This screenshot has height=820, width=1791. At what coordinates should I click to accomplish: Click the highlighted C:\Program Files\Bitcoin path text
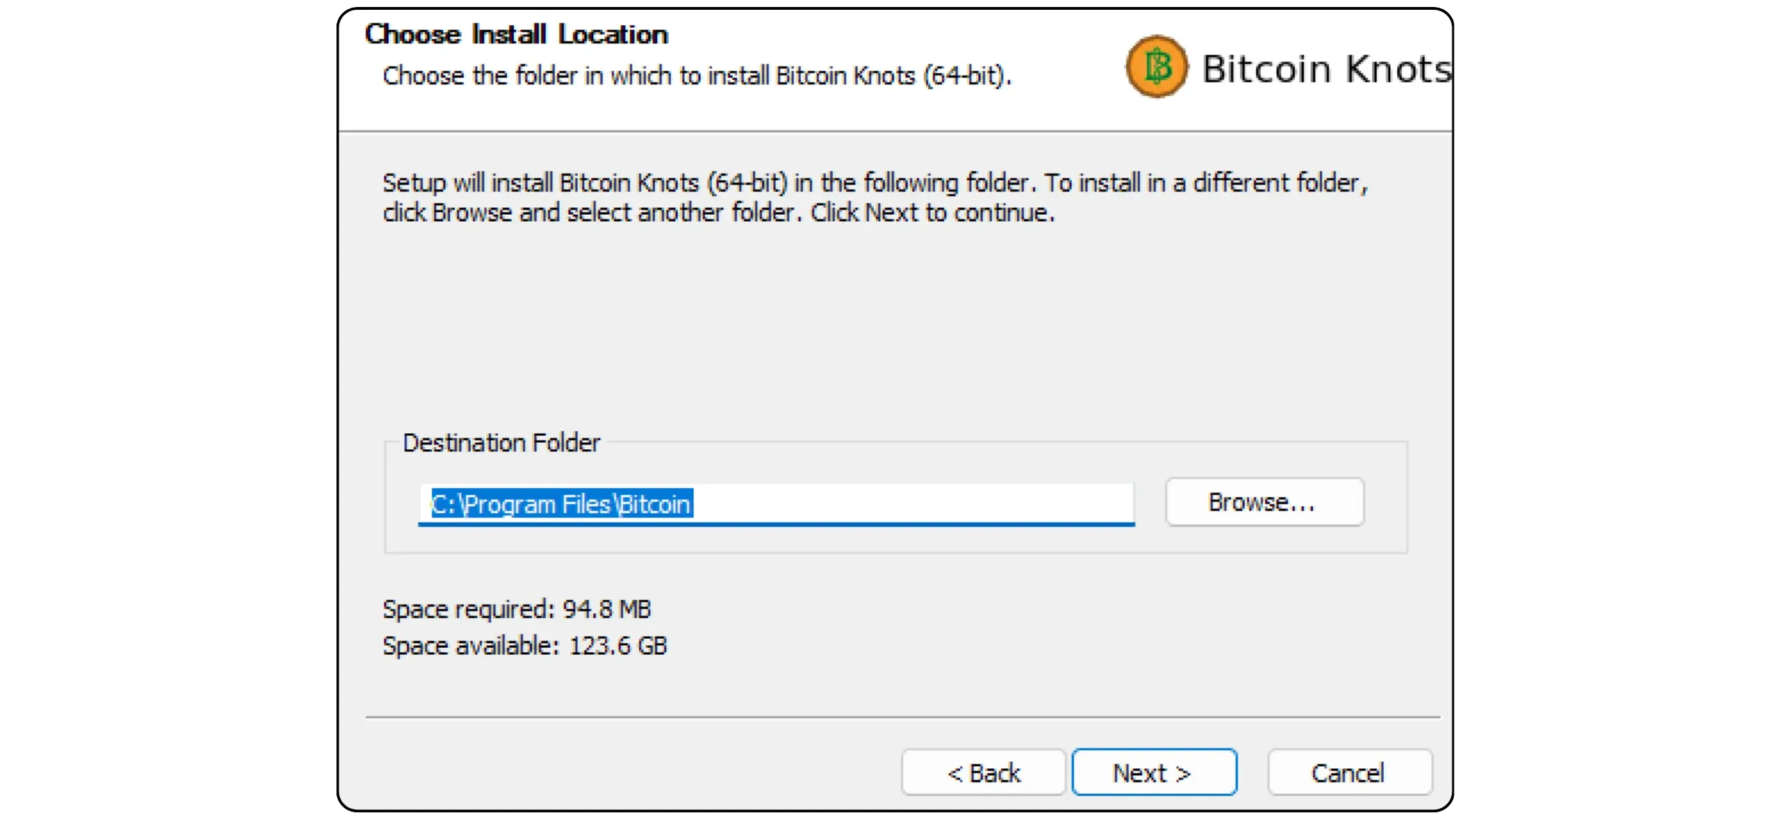click(561, 504)
